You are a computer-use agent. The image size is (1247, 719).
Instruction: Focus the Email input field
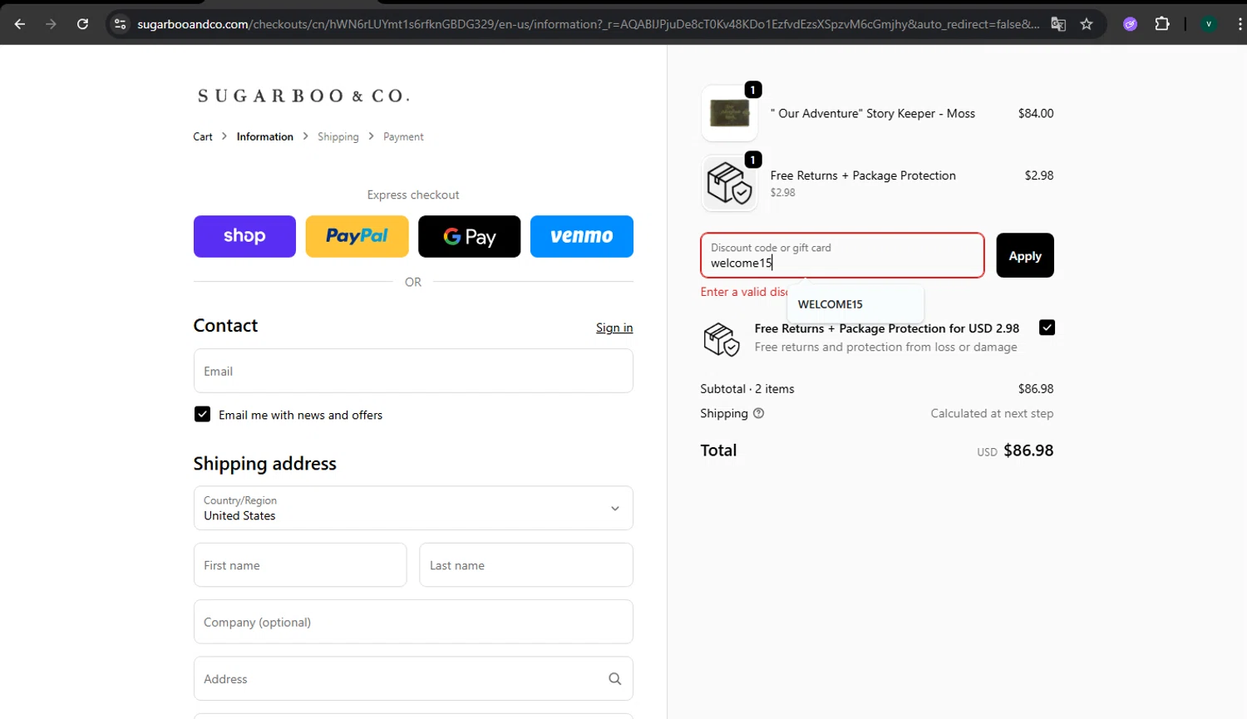coord(413,371)
